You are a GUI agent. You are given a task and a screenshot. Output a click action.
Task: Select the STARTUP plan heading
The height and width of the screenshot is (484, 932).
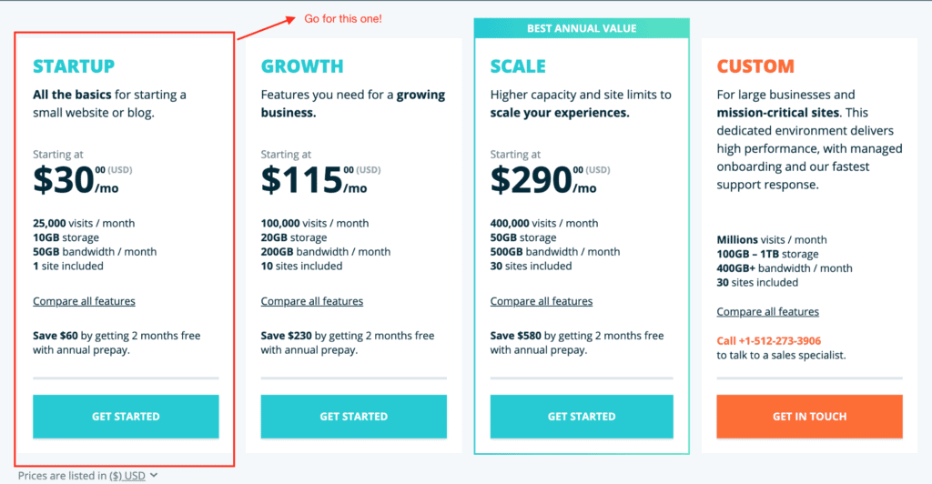74,66
